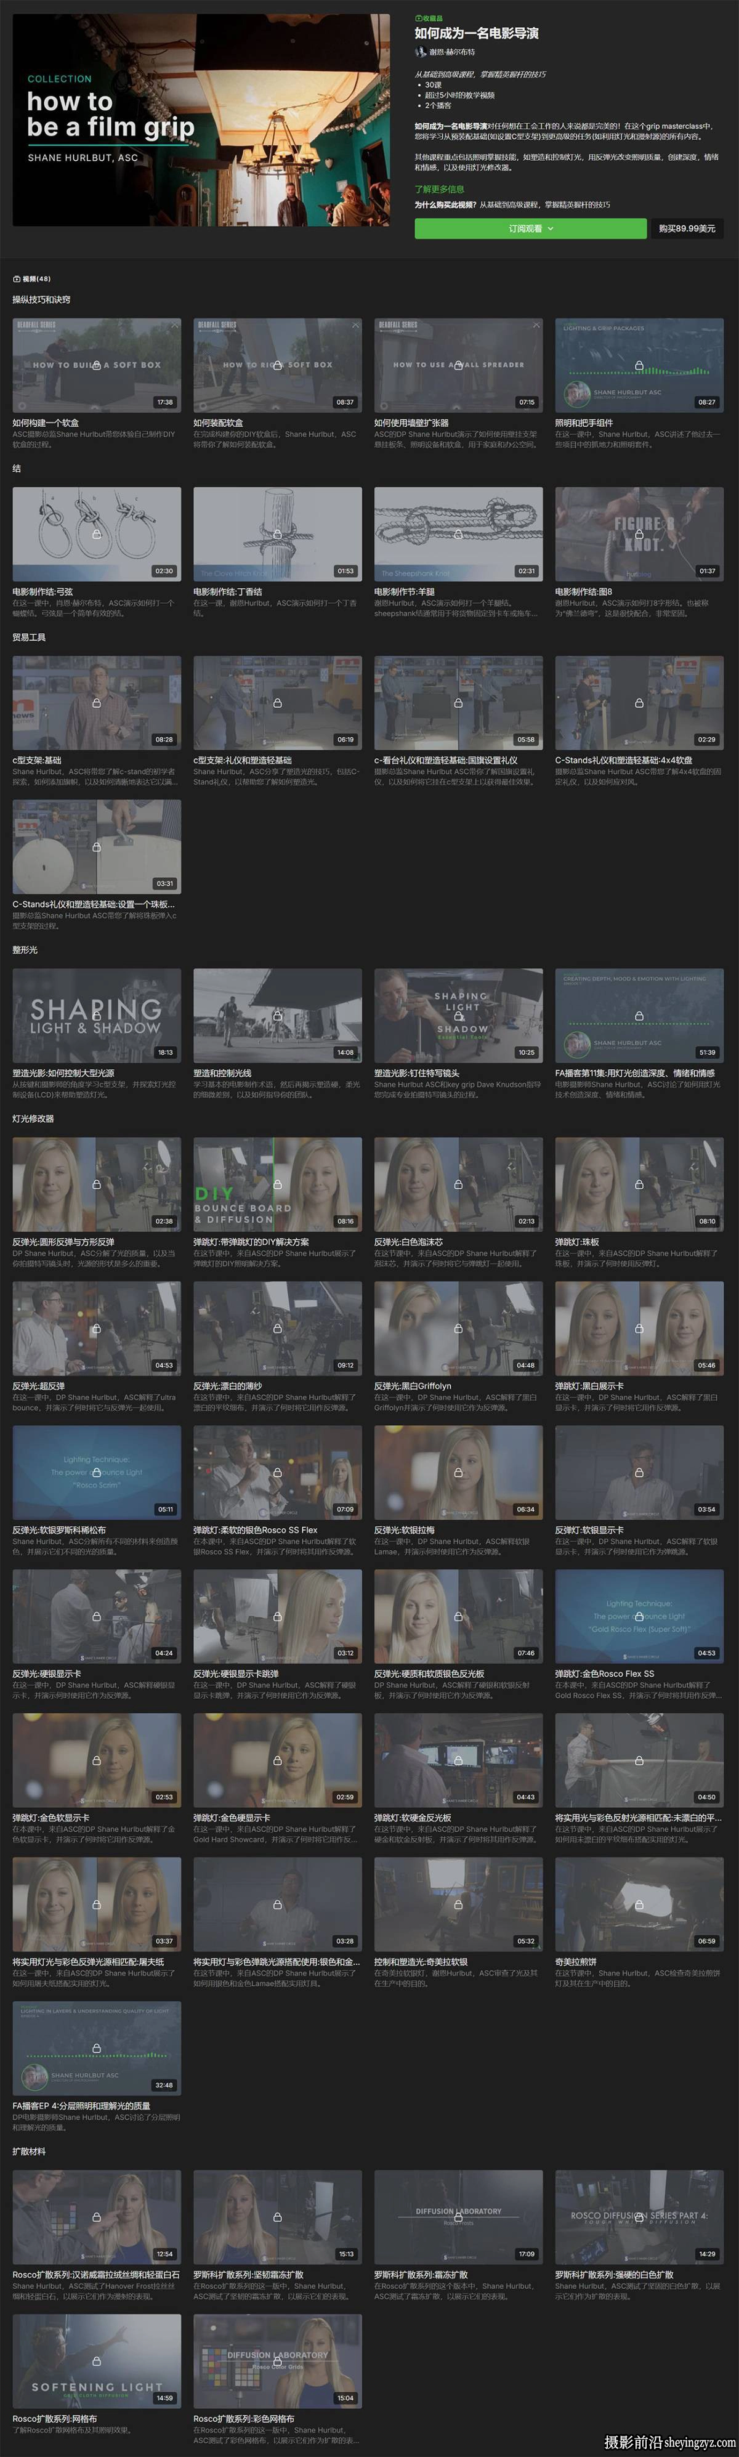739x2457 pixels.
Task: Click the how to be a film grip banner
Action: 201,120
